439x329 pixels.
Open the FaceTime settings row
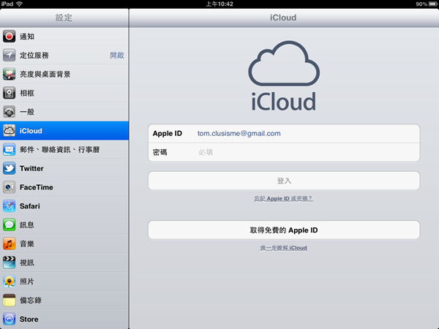64,187
